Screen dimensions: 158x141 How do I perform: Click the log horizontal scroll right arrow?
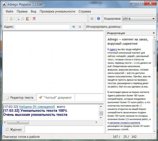96,122
